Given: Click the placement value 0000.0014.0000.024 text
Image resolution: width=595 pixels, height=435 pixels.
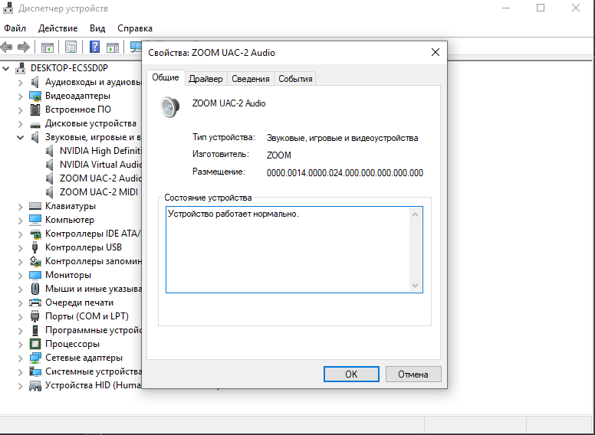Looking at the screenshot, I should 345,173.
